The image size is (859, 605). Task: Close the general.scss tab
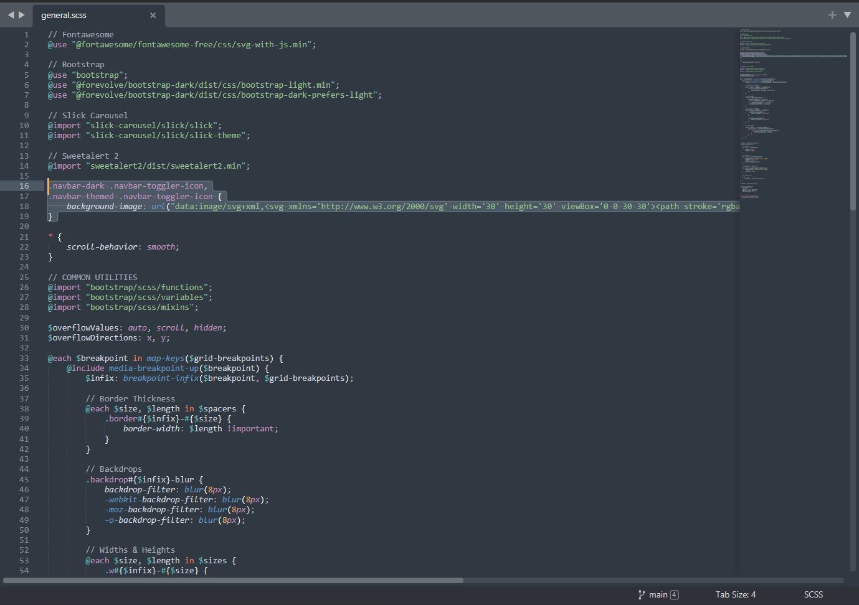(x=153, y=14)
